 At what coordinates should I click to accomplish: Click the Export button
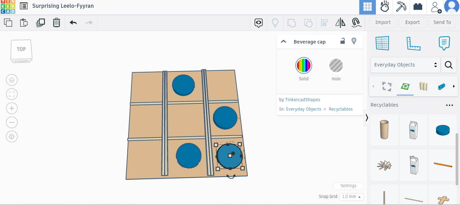coord(412,22)
